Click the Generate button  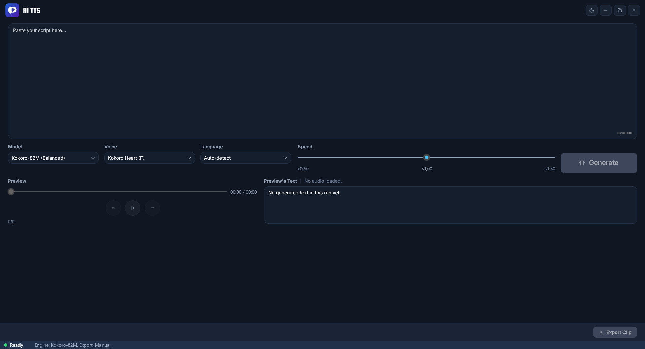pyautogui.click(x=599, y=163)
